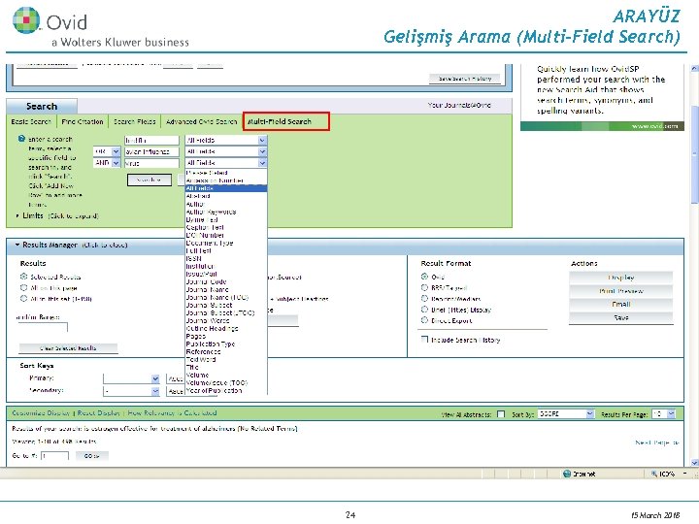Click the virus search term field
This screenshot has width=699, height=524.
(151, 164)
